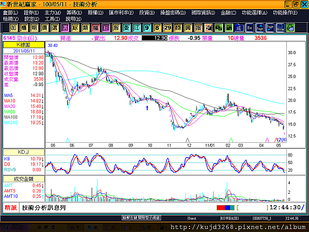Click the 加 toolbar icon

(x=13, y=28)
